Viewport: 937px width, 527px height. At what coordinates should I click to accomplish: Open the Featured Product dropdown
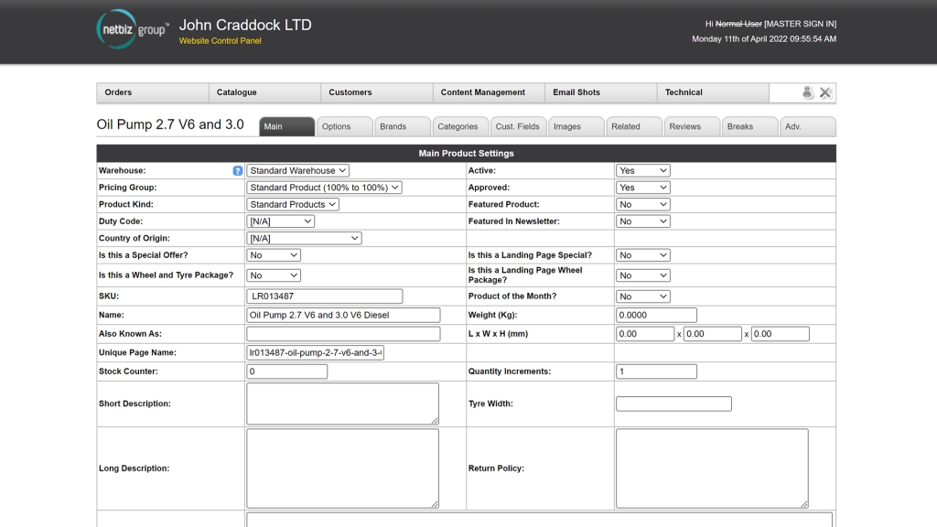click(x=642, y=205)
